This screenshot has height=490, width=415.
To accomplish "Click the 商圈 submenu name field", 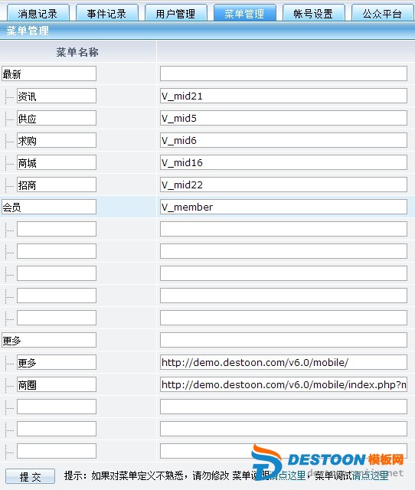I will click(x=57, y=384).
